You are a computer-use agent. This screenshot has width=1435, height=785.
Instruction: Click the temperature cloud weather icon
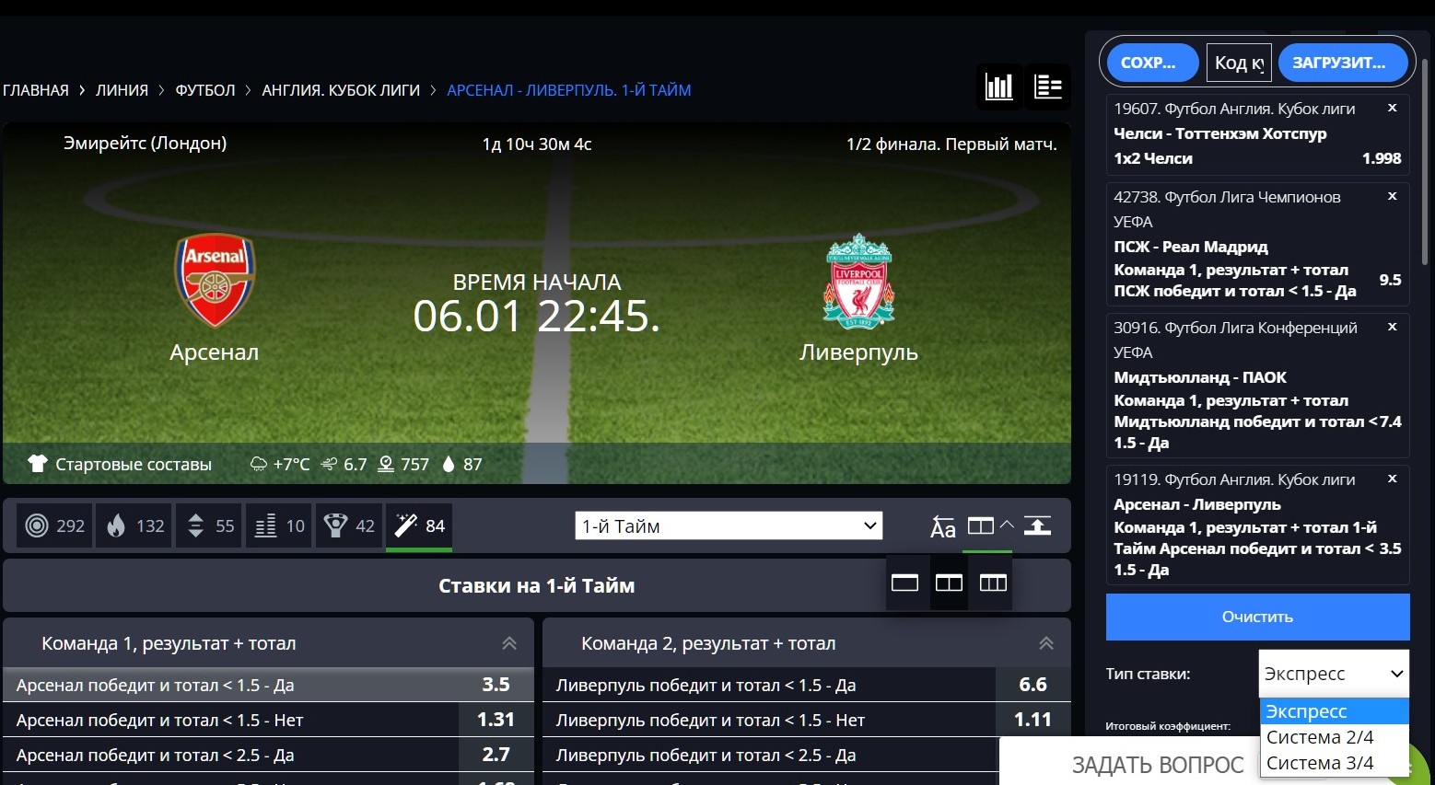pos(259,464)
